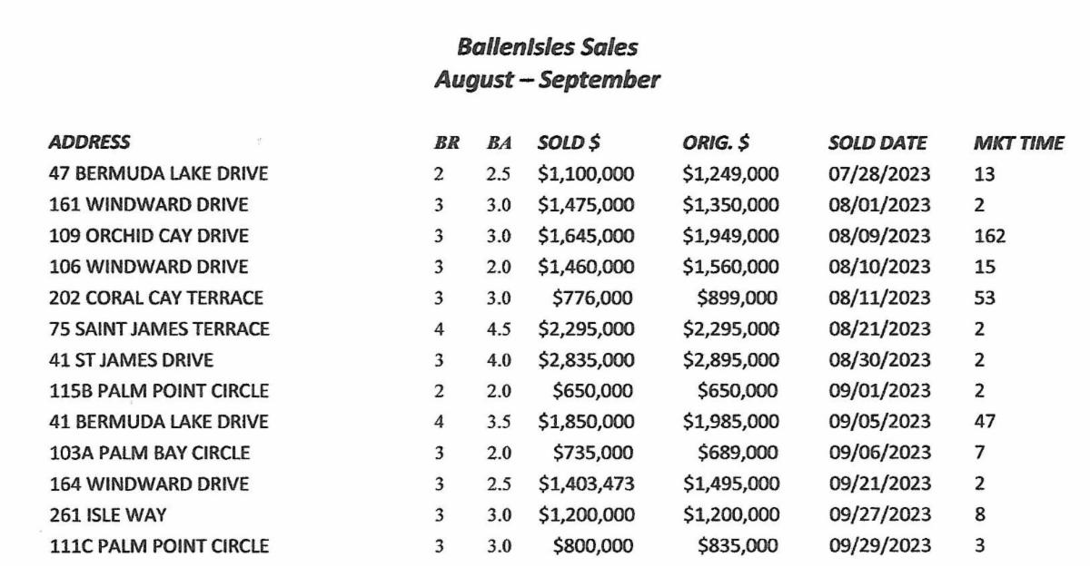Select the ADDRESS column header

pyautogui.click(x=88, y=142)
